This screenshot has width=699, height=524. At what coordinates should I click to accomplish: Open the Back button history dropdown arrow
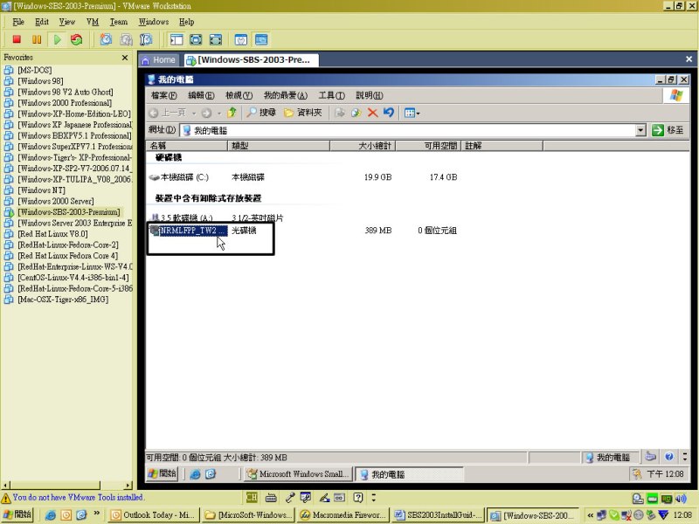coord(194,114)
